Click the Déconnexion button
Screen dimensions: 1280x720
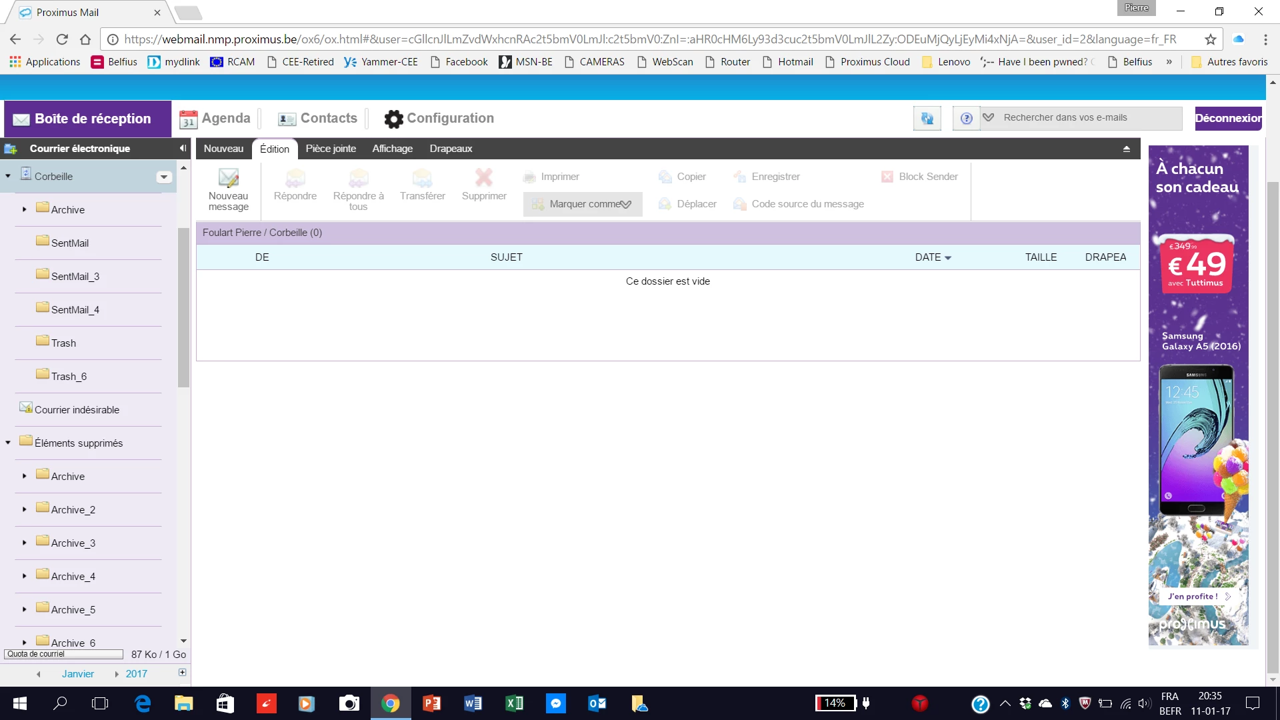coord(1227,119)
